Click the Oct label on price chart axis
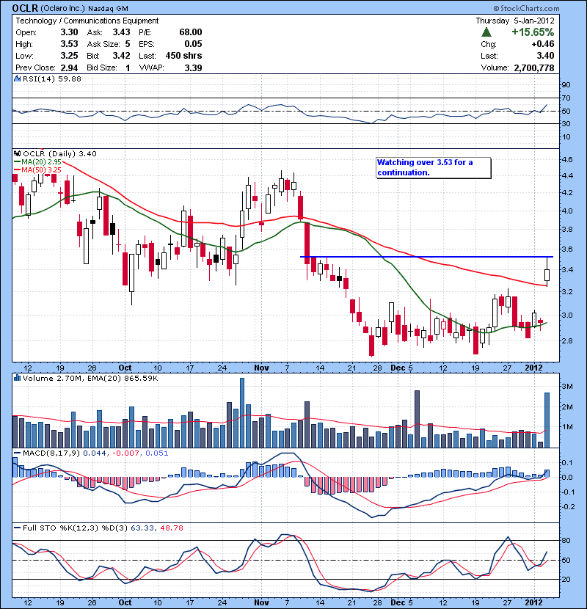The image size is (587, 609). click(125, 368)
